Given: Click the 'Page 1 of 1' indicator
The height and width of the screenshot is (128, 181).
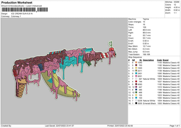Looking at the screenshot, I should pyautogui.click(x=175, y=126).
